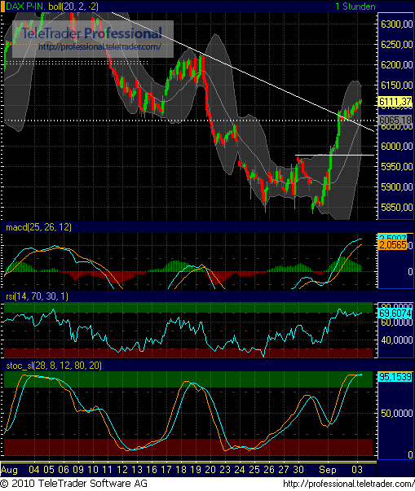
Task: Click the dotted horizontal line at 6065
Action: 190,121
